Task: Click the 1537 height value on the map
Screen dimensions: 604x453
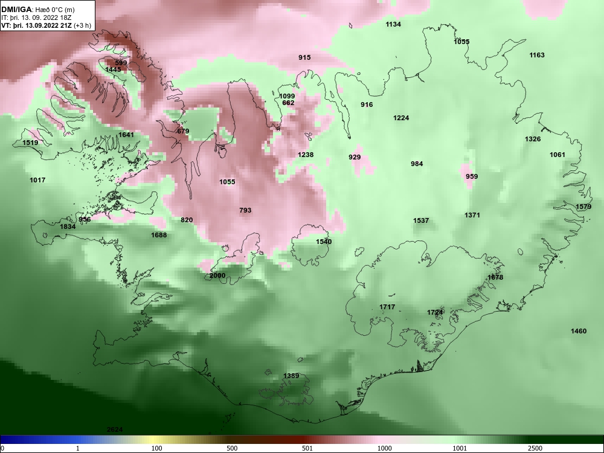Action: click(420, 220)
